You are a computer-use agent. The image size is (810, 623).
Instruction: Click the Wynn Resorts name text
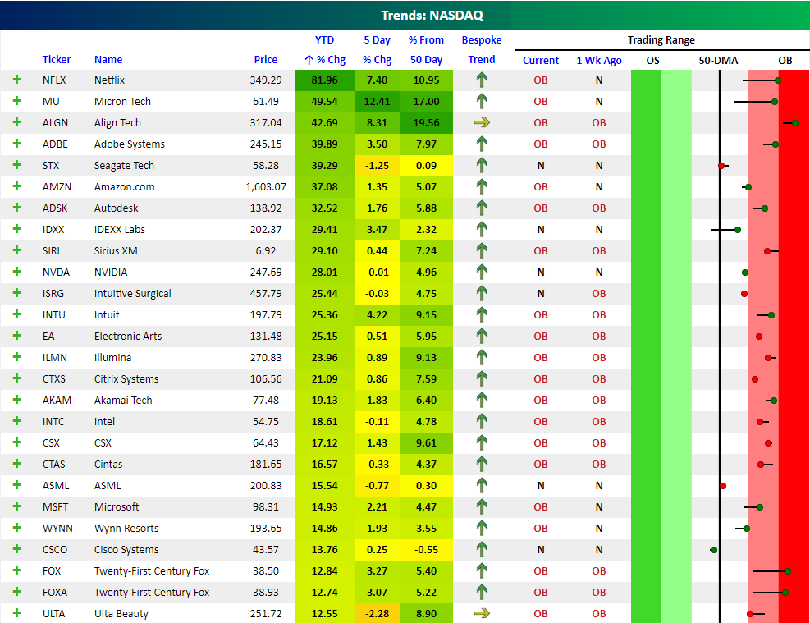tap(126, 528)
